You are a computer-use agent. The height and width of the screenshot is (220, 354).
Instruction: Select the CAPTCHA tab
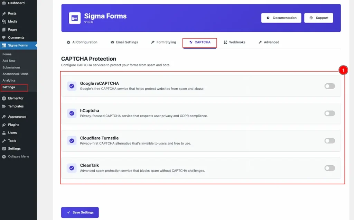pyautogui.click(x=199, y=43)
